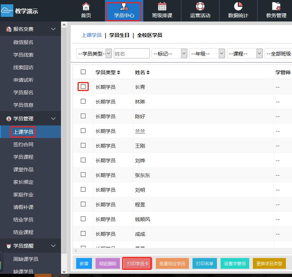The width and height of the screenshot is (292, 277).
Task: Sort by 姓名 column arrows
Action: click(x=148, y=73)
